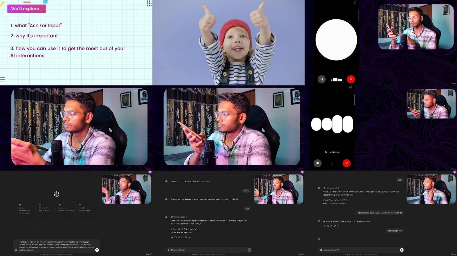This screenshot has height=256, width=457.
Task: Stop generating the response after 'math intergretion'
Action: tap(402, 250)
